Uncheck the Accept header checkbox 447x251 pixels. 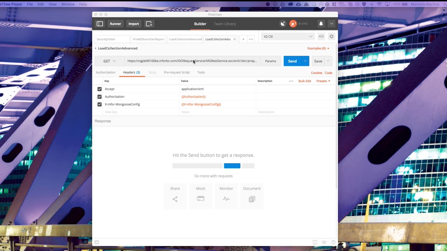point(100,89)
